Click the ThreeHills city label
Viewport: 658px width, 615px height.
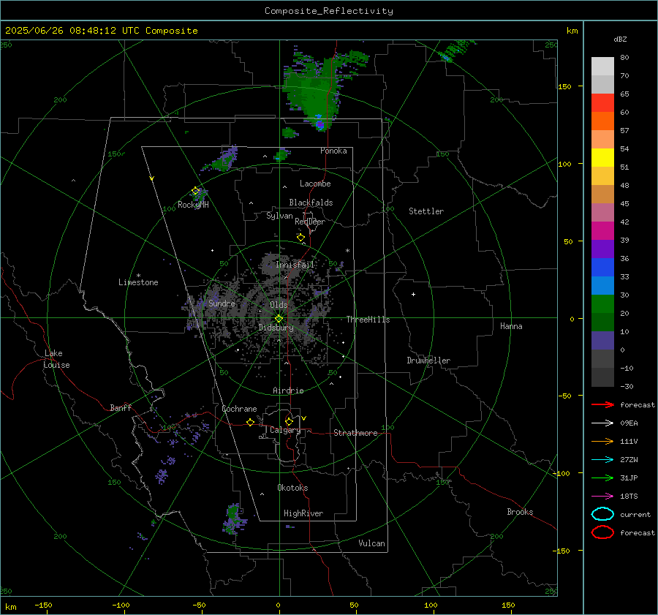[x=368, y=320]
